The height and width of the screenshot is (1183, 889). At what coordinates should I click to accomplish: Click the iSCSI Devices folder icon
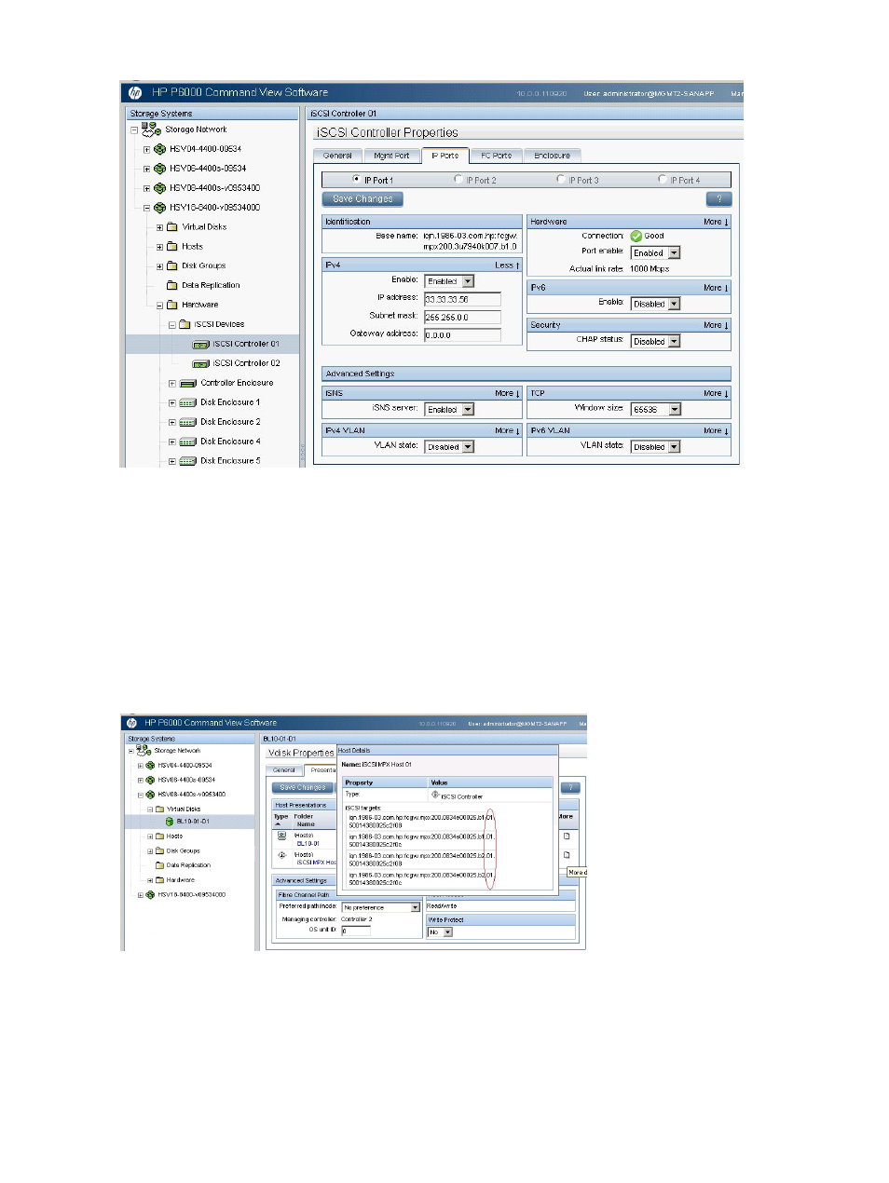(185, 324)
